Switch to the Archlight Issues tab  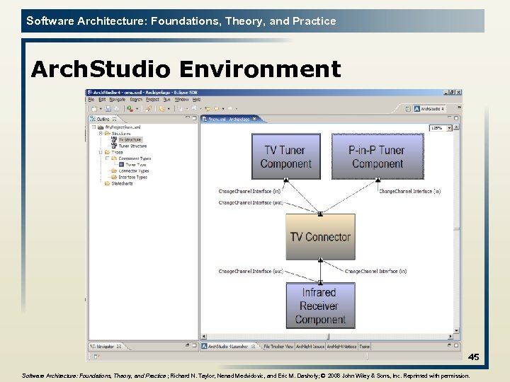[310, 347]
